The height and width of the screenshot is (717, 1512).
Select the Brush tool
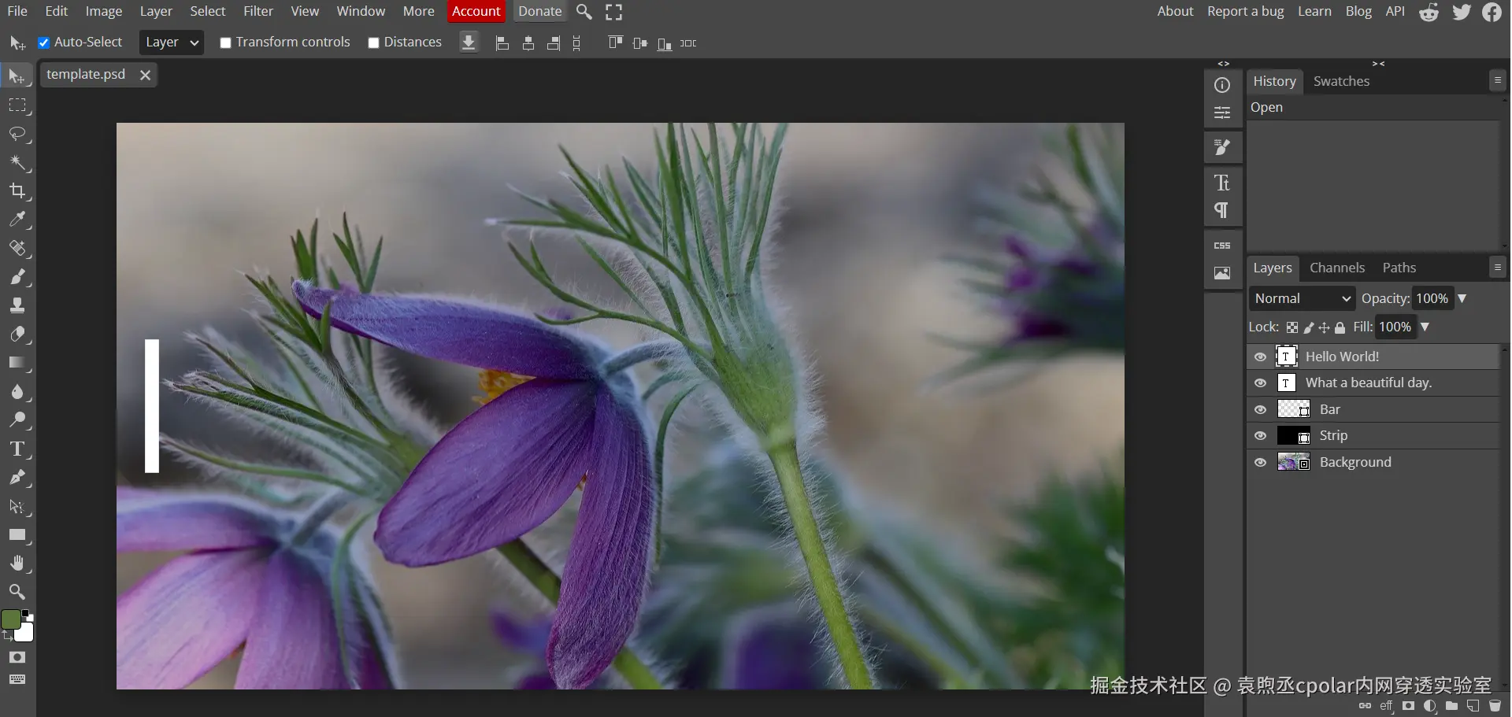[x=17, y=277]
